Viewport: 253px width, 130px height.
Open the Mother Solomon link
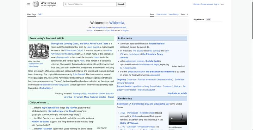[x=106, y=94]
